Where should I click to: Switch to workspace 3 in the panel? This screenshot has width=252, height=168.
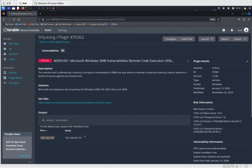(x=43, y=8)
